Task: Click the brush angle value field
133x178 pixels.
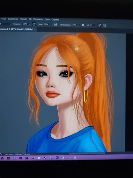Action: [x=92, y=25]
